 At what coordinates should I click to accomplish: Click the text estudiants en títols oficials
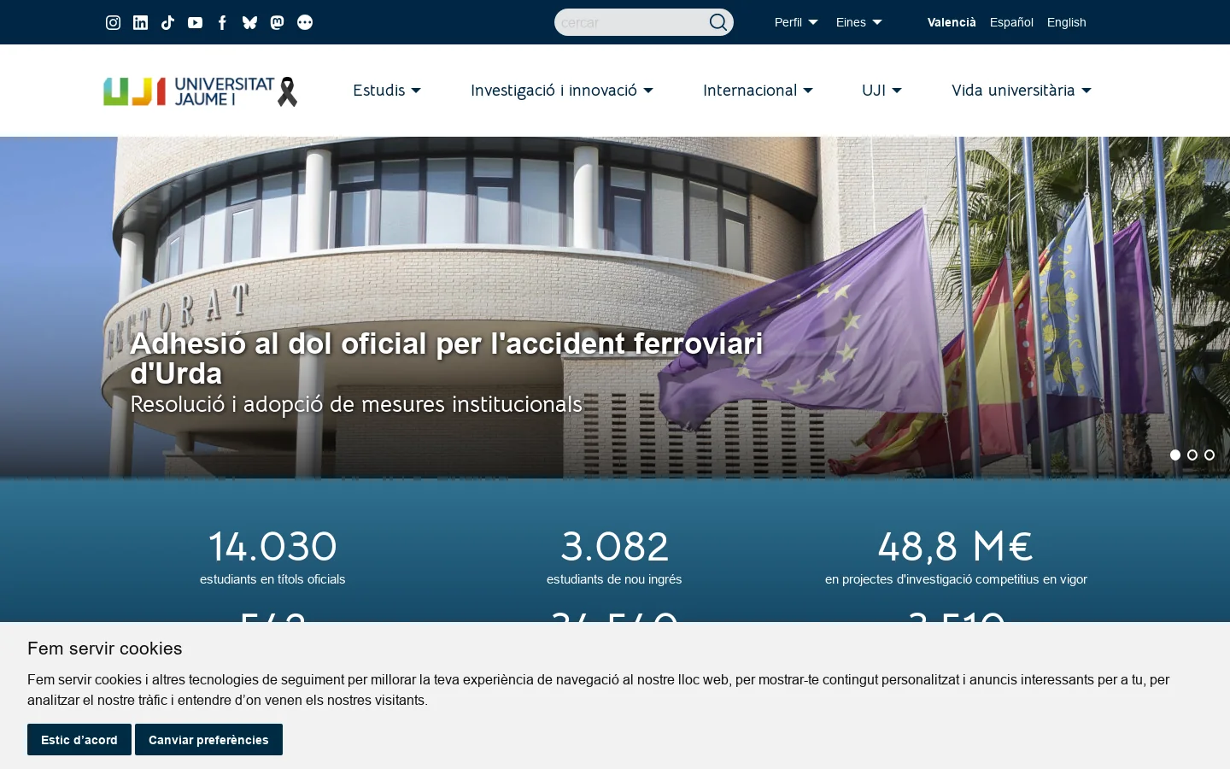(272, 579)
